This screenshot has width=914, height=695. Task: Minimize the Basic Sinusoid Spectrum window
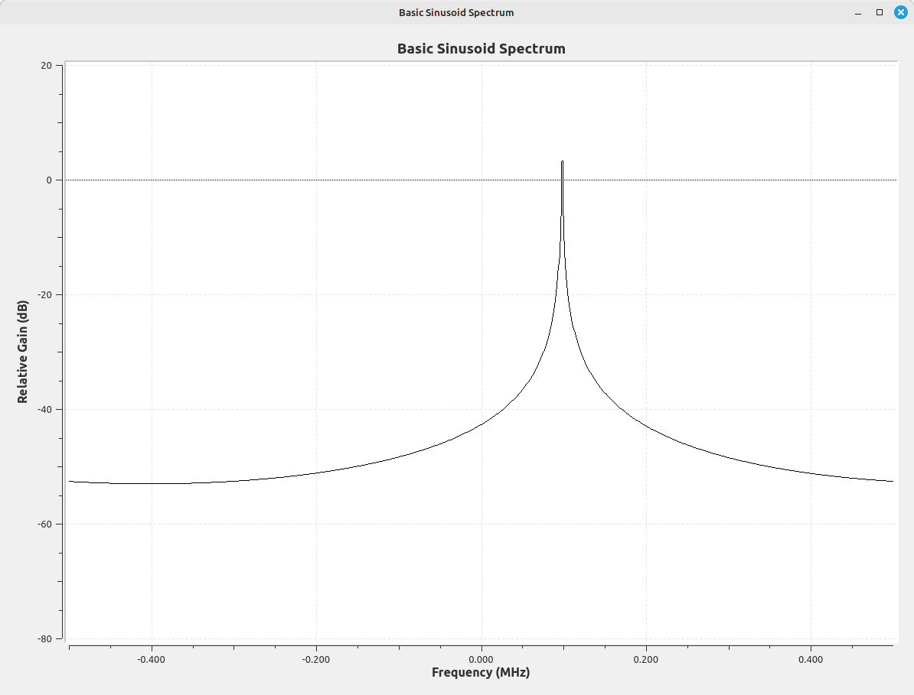(x=860, y=13)
